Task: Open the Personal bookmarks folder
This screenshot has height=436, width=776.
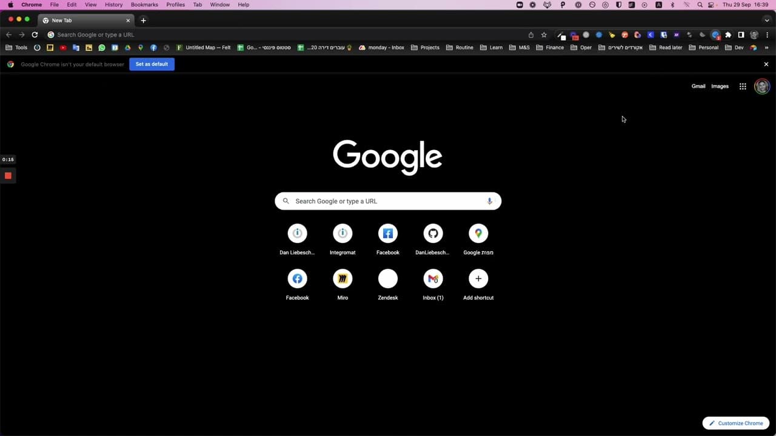Action: [703, 48]
